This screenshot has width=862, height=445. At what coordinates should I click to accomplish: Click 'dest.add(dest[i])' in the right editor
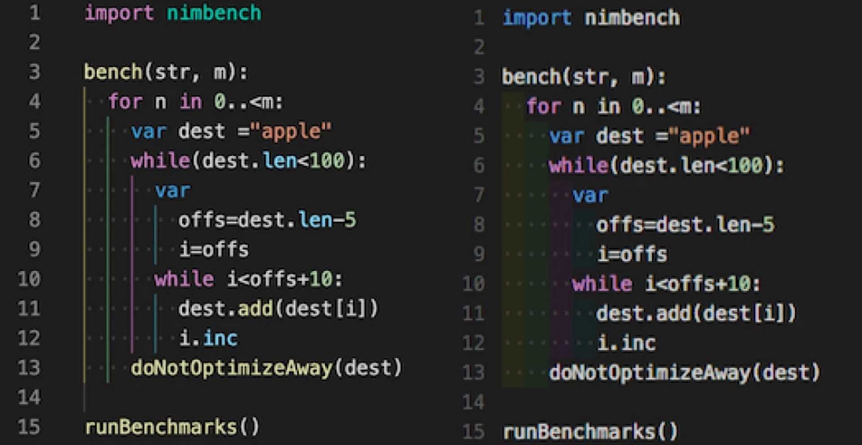[x=696, y=314]
